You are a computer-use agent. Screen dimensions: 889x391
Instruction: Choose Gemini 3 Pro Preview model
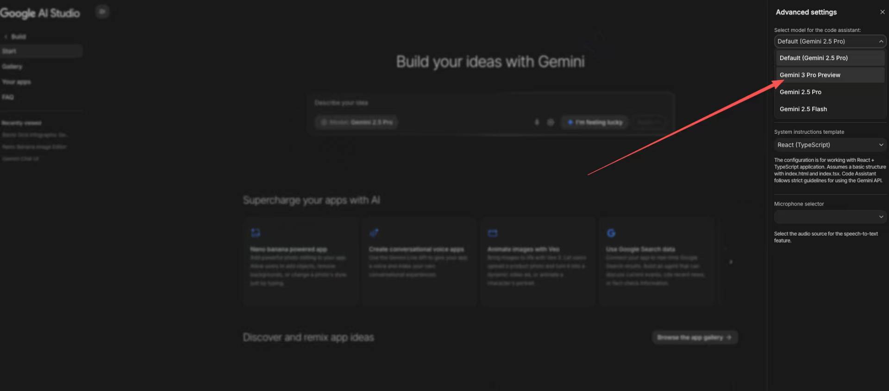(830, 75)
